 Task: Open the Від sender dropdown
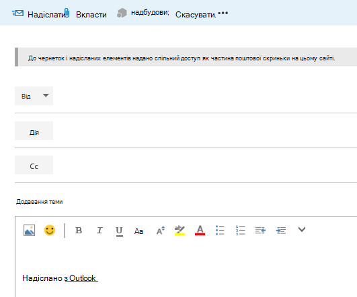click(x=34, y=96)
